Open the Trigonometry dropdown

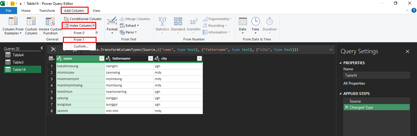click(217, 19)
